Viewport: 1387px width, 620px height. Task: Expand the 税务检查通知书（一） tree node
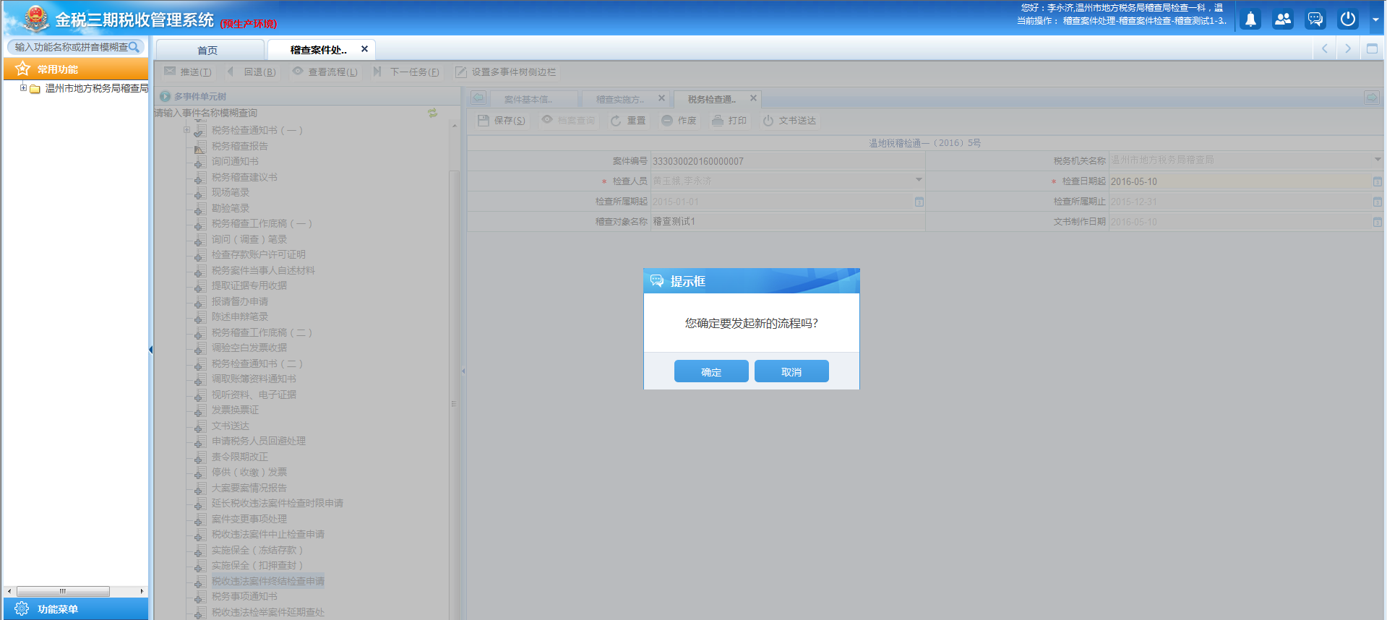(x=186, y=130)
